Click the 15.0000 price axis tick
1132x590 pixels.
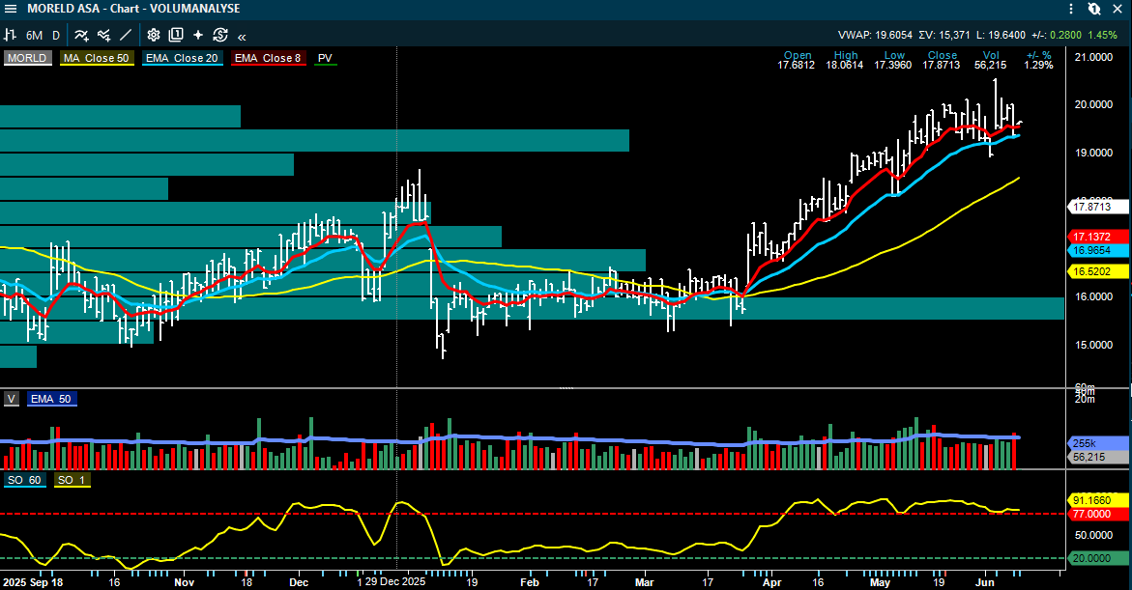click(1093, 345)
